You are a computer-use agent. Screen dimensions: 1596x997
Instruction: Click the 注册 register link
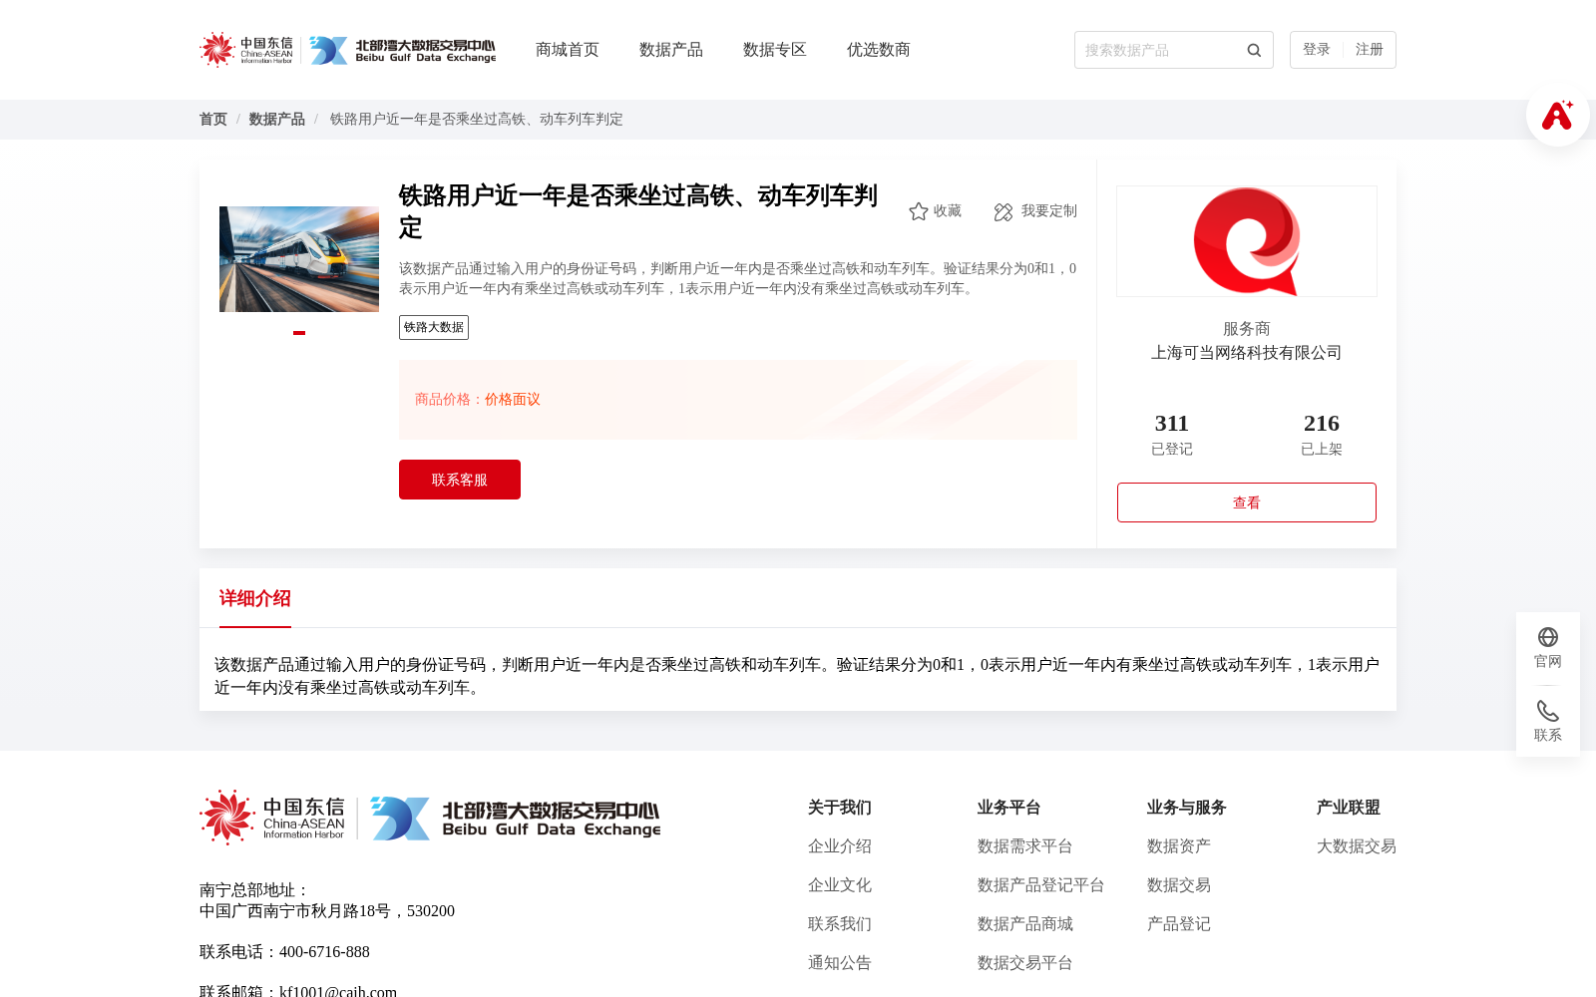point(1370,50)
